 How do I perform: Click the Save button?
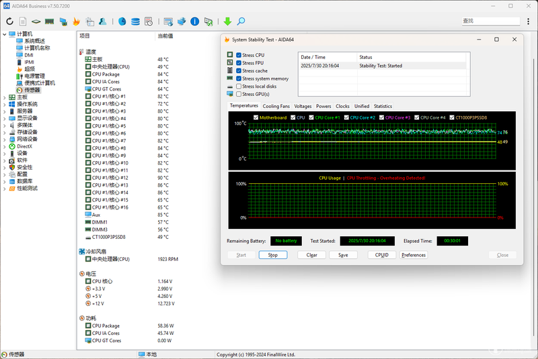343,255
